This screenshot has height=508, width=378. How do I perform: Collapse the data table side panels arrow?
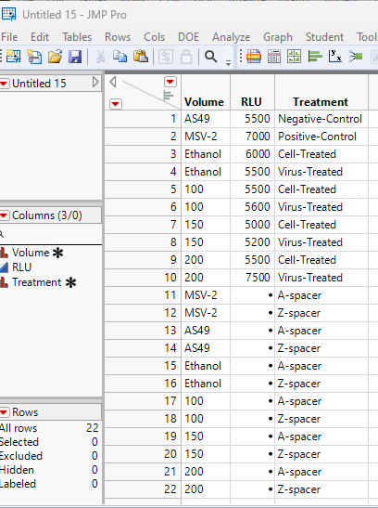[x=113, y=82]
